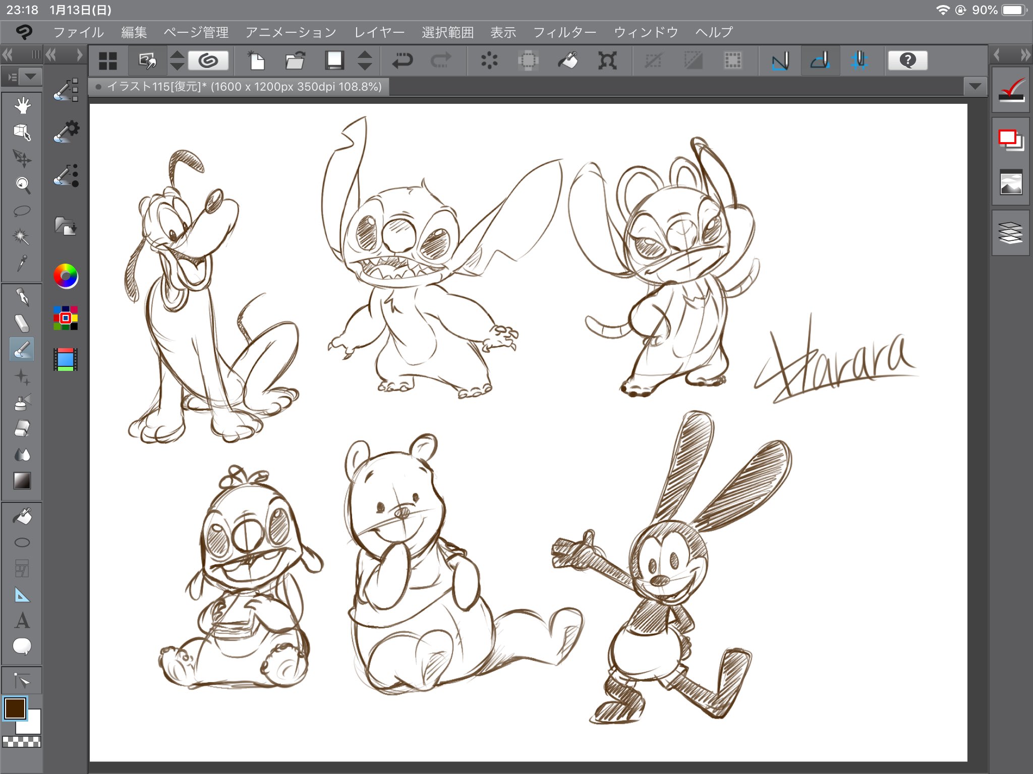Select the Move layer tool
This screenshot has height=774, width=1033.
[x=22, y=158]
